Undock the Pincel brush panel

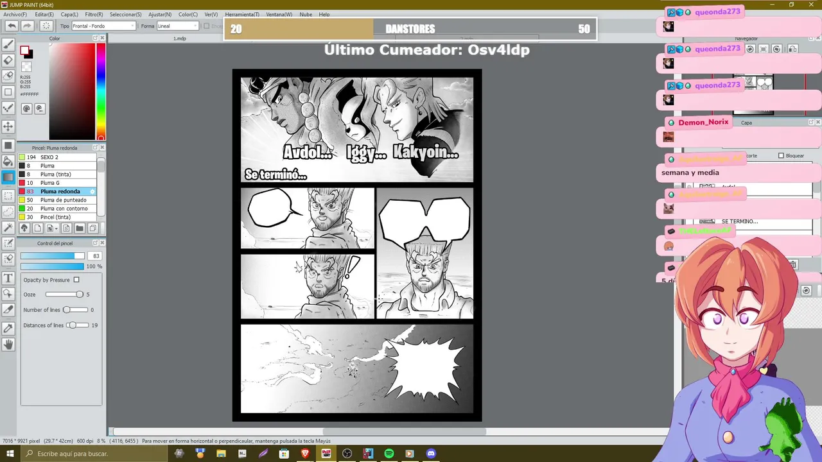(x=95, y=148)
